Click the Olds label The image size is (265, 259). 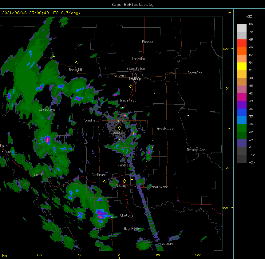pos(119,121)
